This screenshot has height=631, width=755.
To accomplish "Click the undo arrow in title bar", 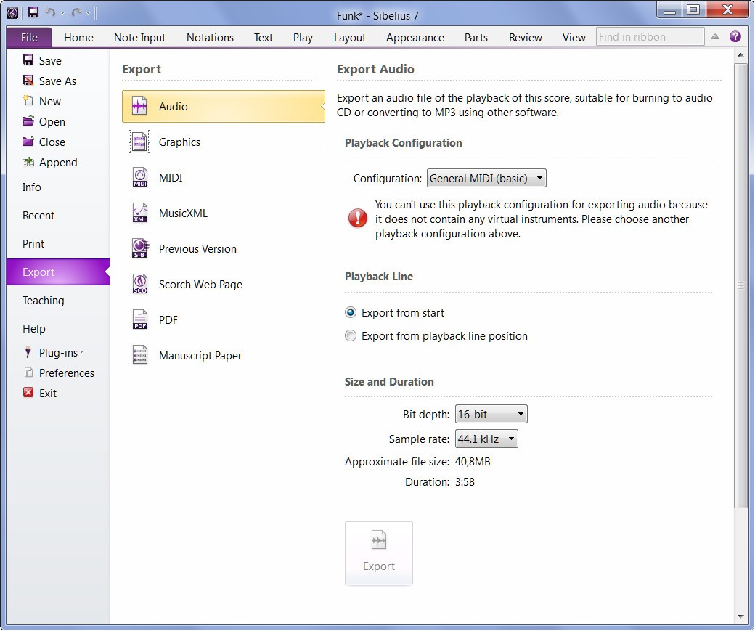I will point(50,12).
